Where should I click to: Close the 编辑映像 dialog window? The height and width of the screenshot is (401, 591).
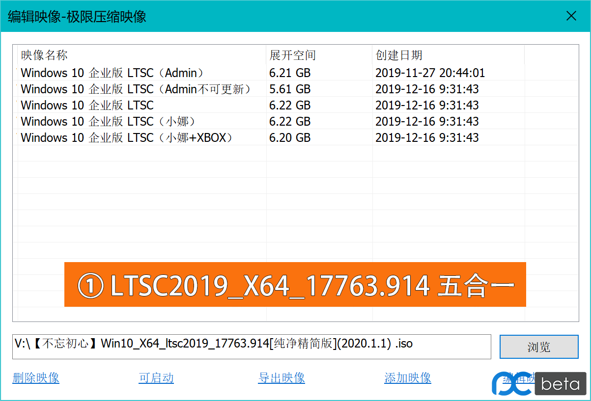coord(571,16)
